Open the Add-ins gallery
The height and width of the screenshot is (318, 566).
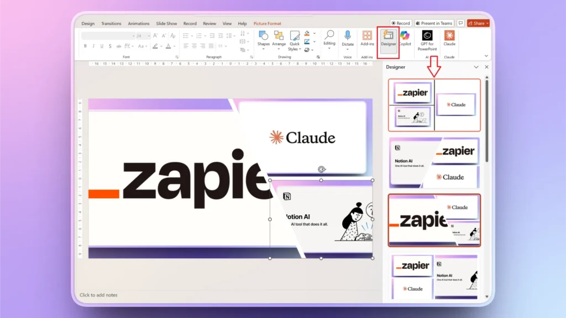click(367, 39)
